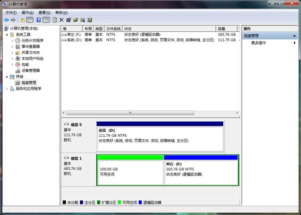Click the 状态良好 (逻辑驱动器) status cell in list
This screenshot has height=215, width=301.
tap(142, 35)
